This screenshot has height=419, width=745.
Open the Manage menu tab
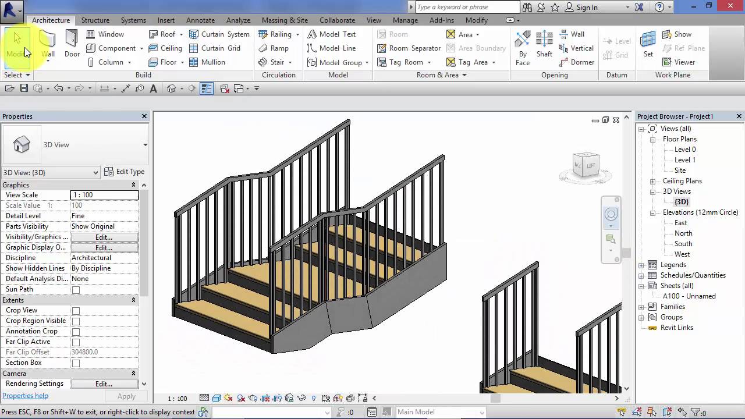pos(405,20)
